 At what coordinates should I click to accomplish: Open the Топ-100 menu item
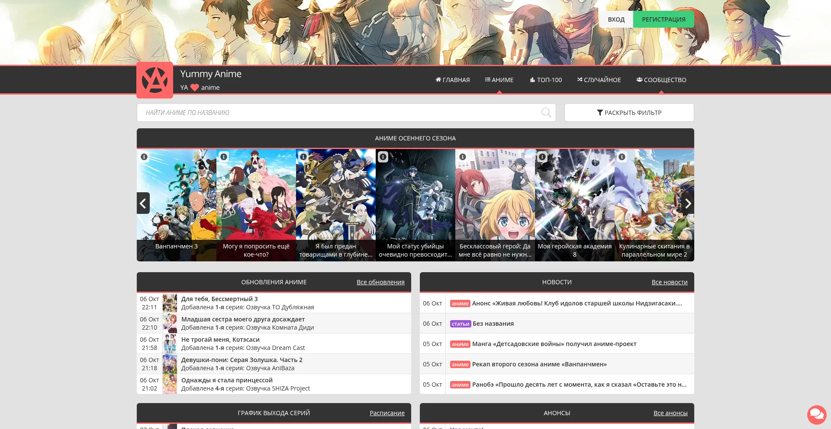tap(546, 80)
